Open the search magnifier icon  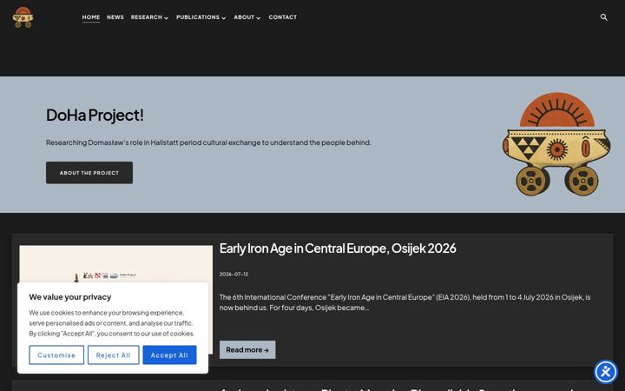pyautogui.click(x=603, y=17)
